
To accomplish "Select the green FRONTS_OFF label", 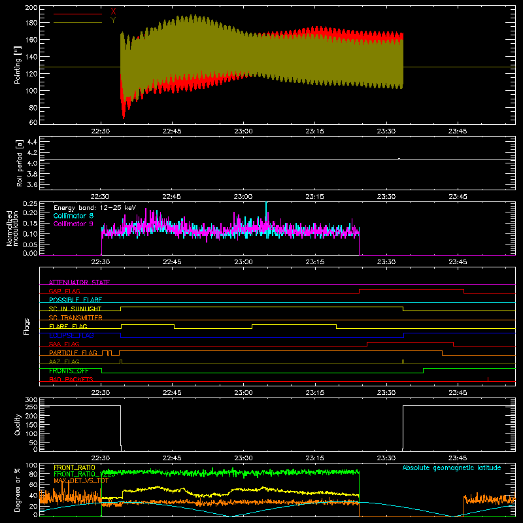I will 69,371.
